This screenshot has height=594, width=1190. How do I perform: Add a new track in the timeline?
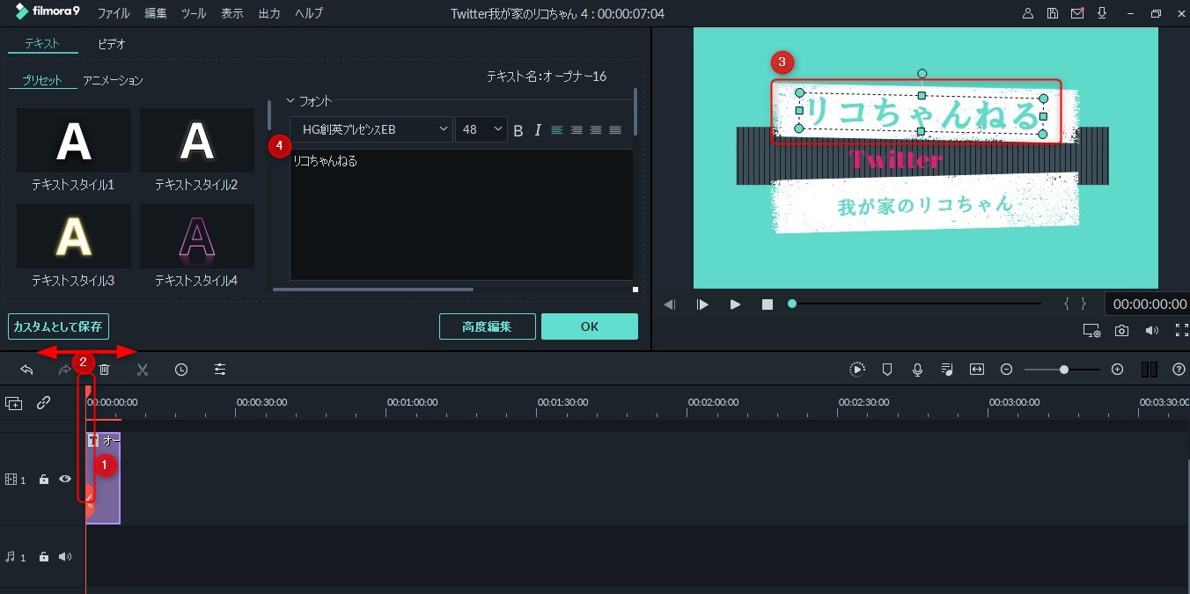point(14,403)
